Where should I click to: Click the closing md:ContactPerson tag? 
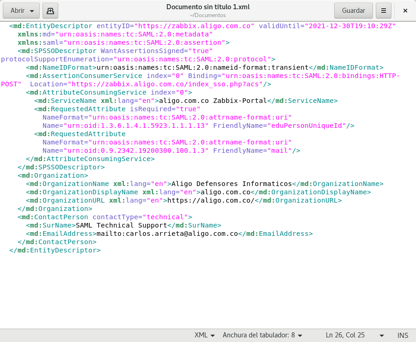(57, 242)
